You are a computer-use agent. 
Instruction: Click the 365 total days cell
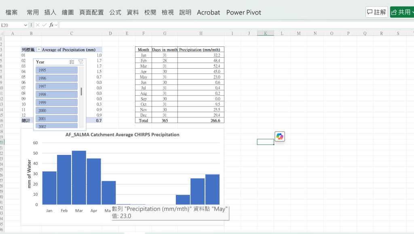coord(165,120)
